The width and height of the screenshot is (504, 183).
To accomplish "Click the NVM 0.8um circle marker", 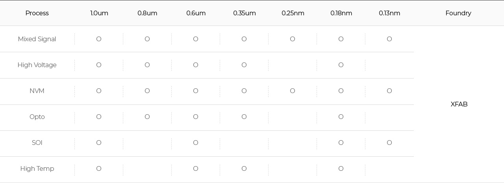I will [147, 91].
